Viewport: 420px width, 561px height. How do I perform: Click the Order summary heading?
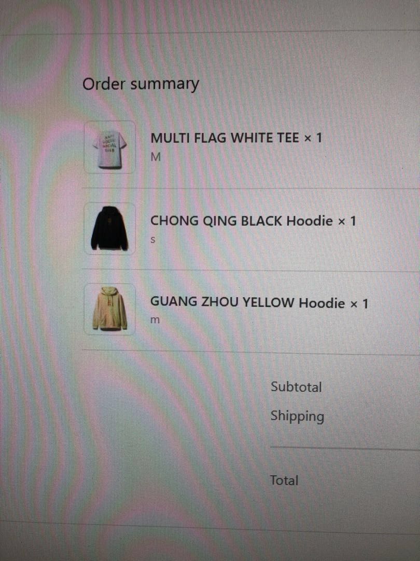point(141,85)
